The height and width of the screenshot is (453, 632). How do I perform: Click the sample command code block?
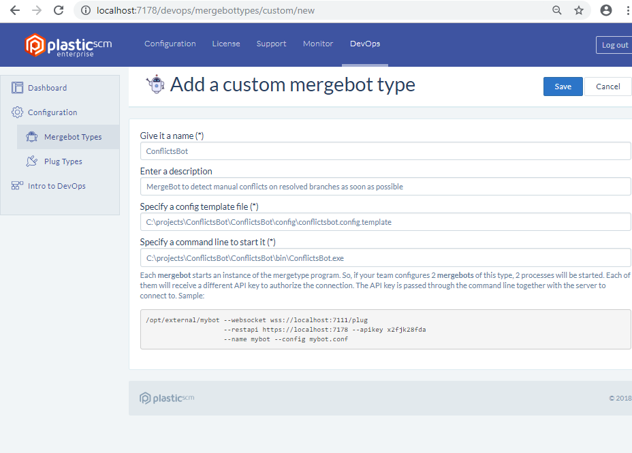tap(385, 329)
